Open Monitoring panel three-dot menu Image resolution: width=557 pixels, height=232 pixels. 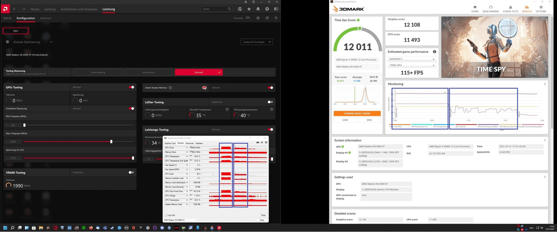[545, 84]
